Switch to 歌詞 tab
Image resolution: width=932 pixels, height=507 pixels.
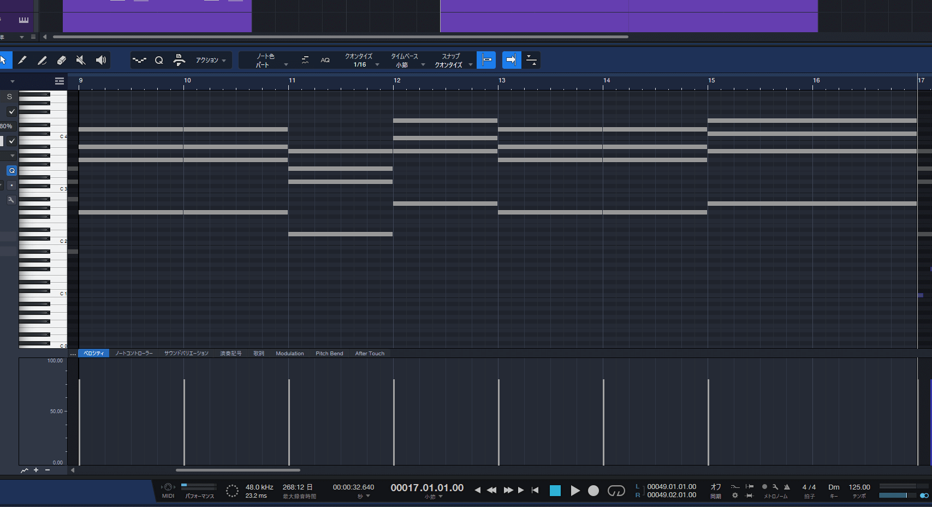[x=259, y=353]
